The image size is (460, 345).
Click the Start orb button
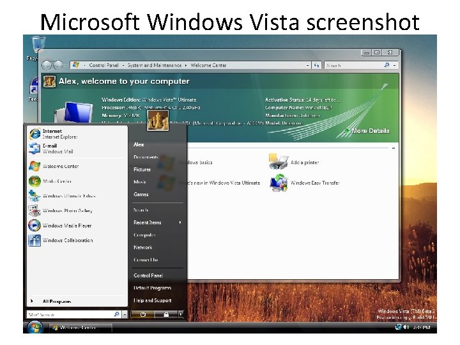pos(35,327)
